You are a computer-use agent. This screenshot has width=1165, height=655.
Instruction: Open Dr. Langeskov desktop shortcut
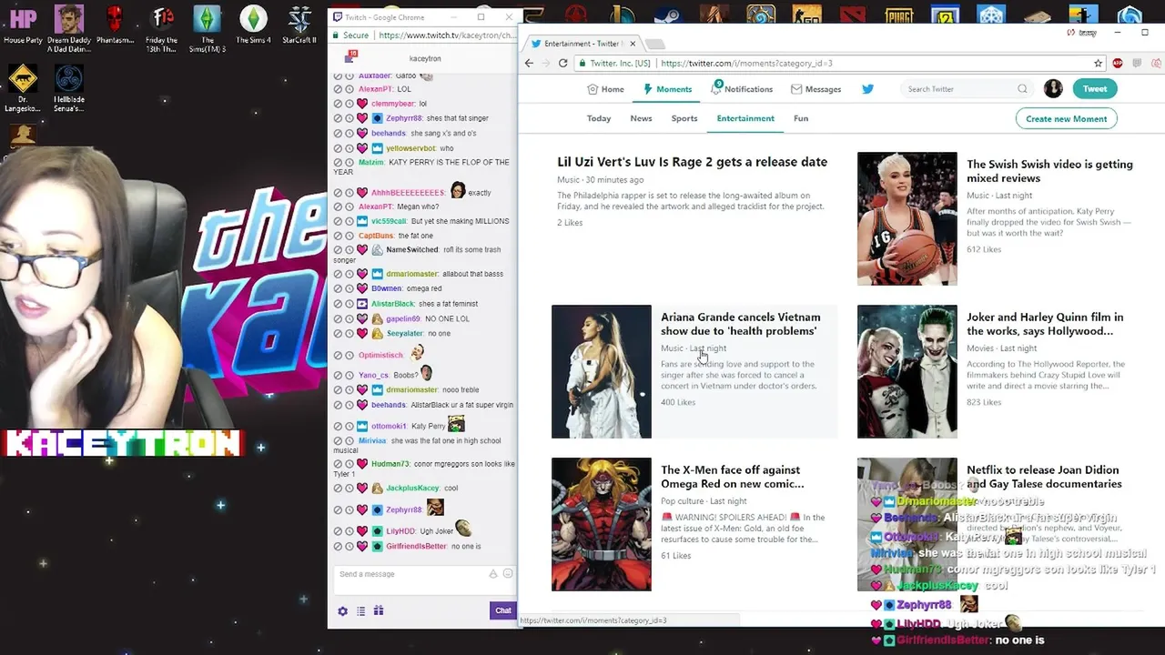[x=23, y=88]
